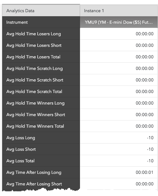Select the Avg Hold Time Winners Long row
The image size is (158, 196).
click(x=80, y=103)
